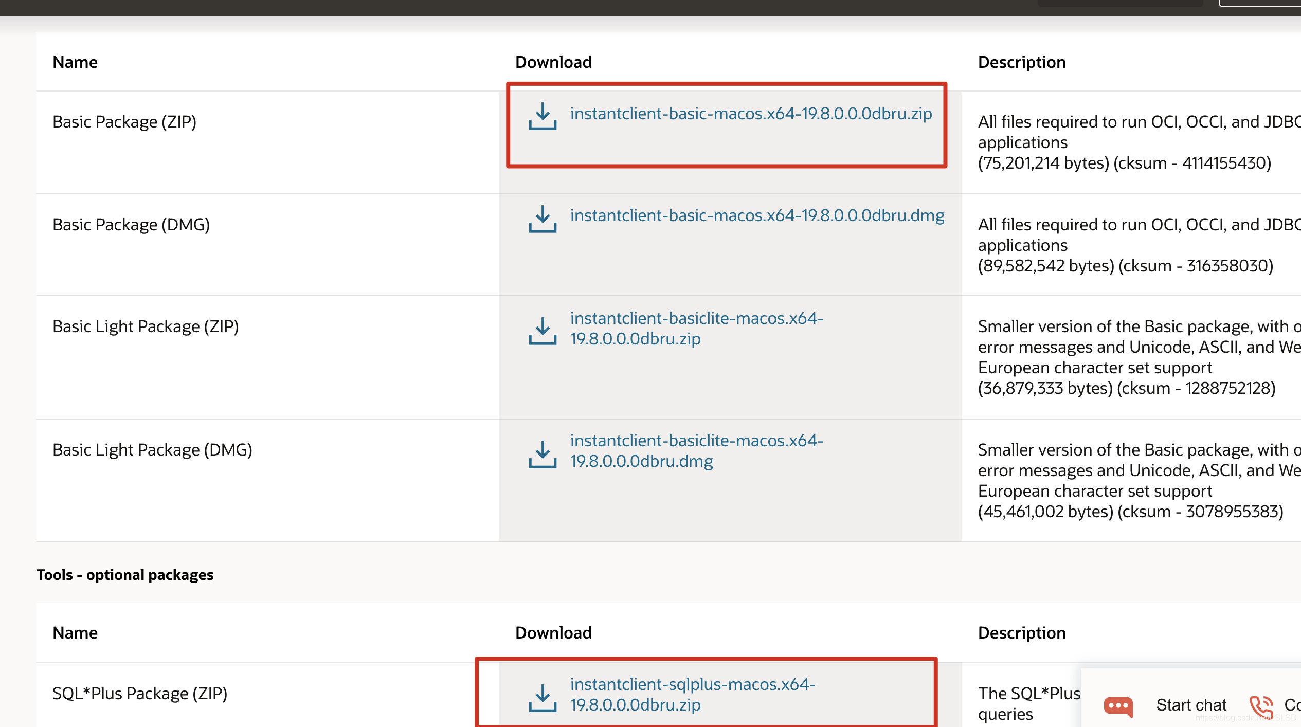
Task: Click the Tools - optional packages heading
Action: [x=125, y=575]
